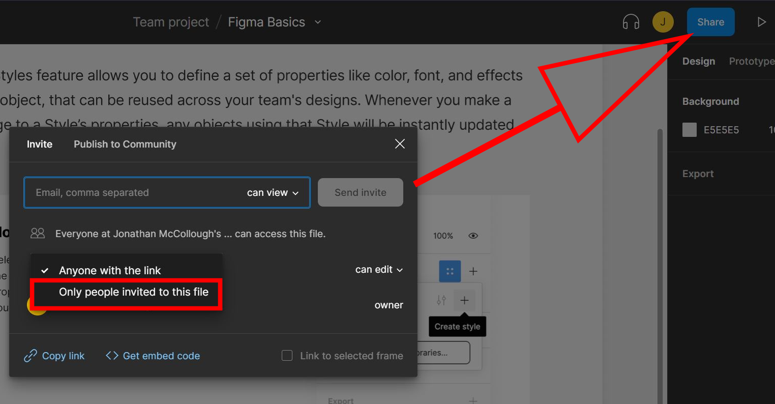Click the Team project breadcrumb

pos(171,22)
